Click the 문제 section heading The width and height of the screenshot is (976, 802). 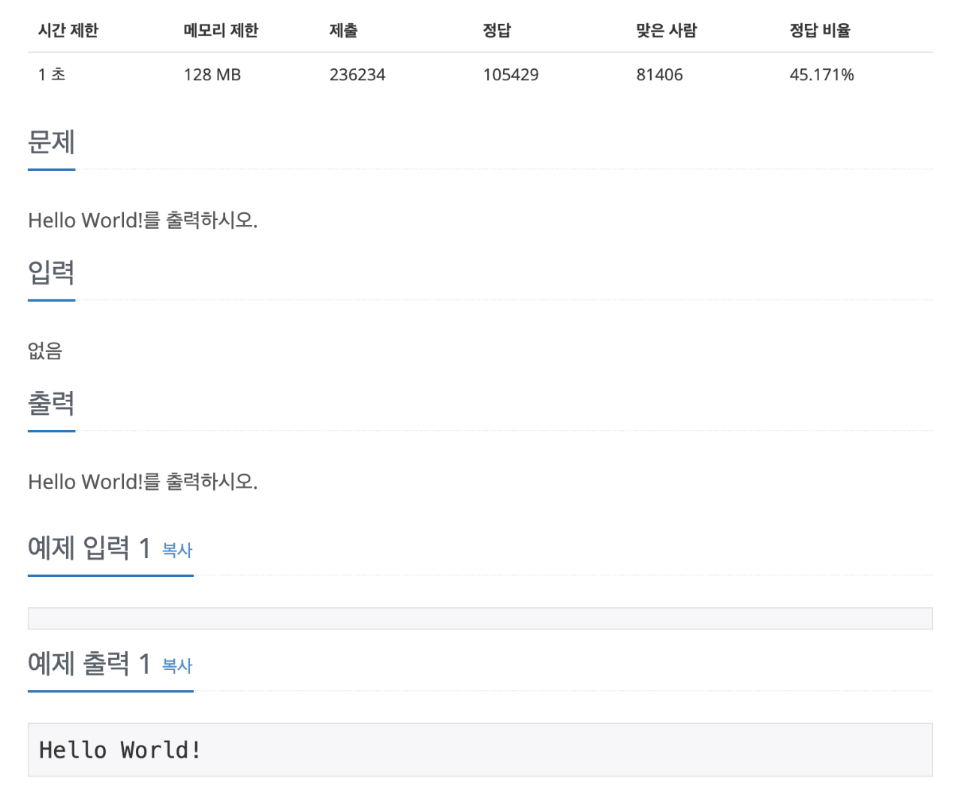51,142
